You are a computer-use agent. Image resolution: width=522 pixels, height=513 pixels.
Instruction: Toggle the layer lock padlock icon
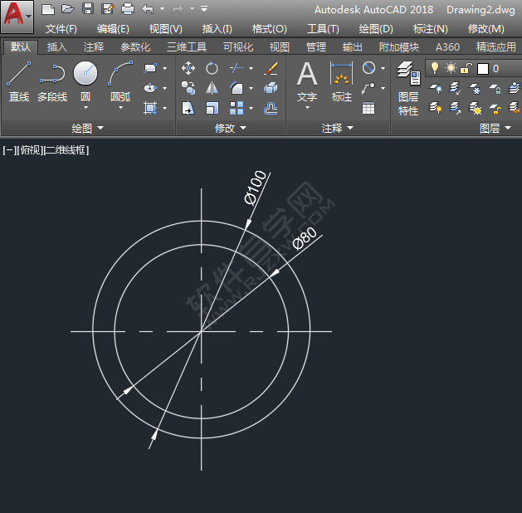(x=466, y=68)
